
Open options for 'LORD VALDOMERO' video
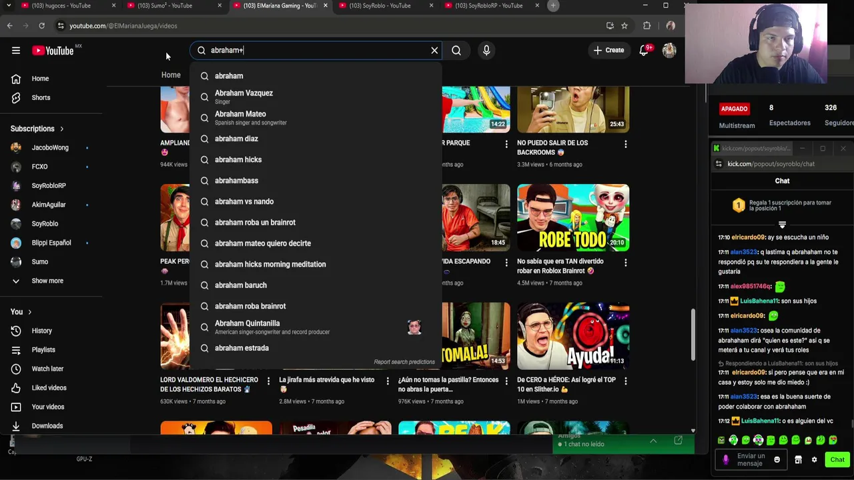pyautogui.click(x=268, y=381)
